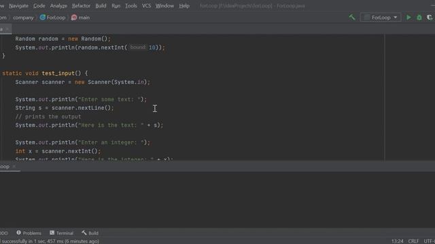Viewport: 435px width, 244px height.
Task: Open the Code menu
Action: coord(39,6)
